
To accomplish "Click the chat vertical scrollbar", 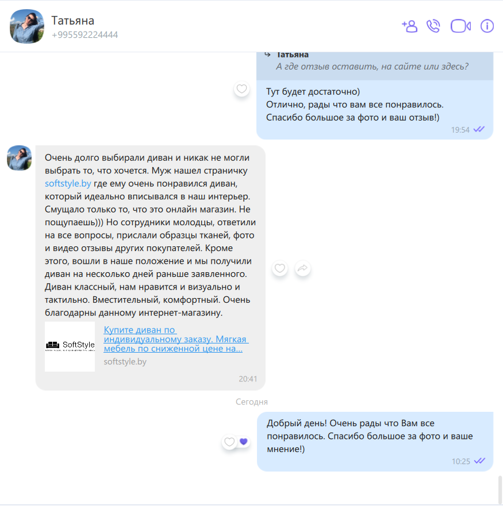I will click(x=500, y=489).
